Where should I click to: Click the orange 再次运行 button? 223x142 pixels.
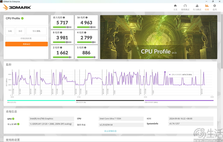(26, 44)
